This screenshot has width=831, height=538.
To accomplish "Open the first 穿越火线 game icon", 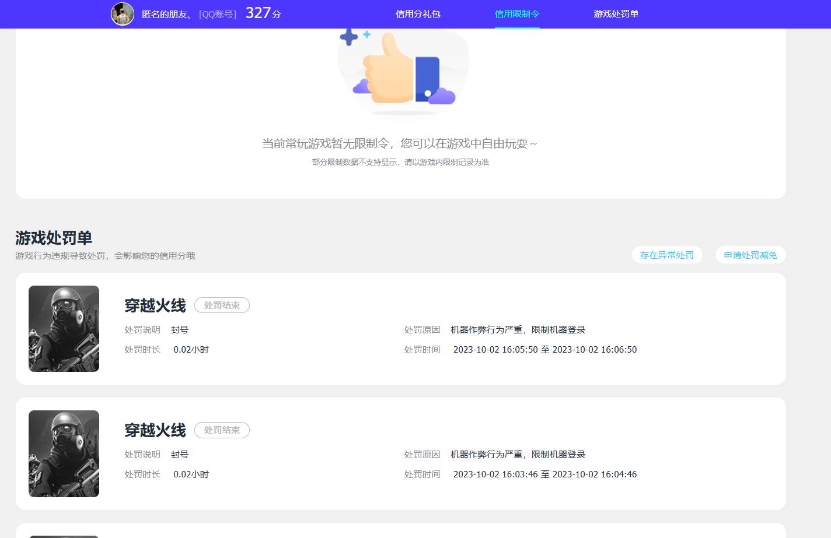I will [64, 328].
